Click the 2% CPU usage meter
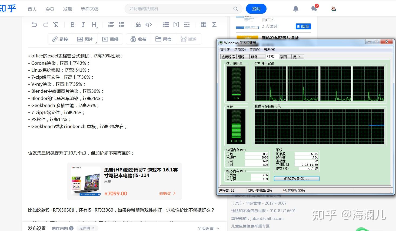396x231 pixels. click(x=236, y=84)
